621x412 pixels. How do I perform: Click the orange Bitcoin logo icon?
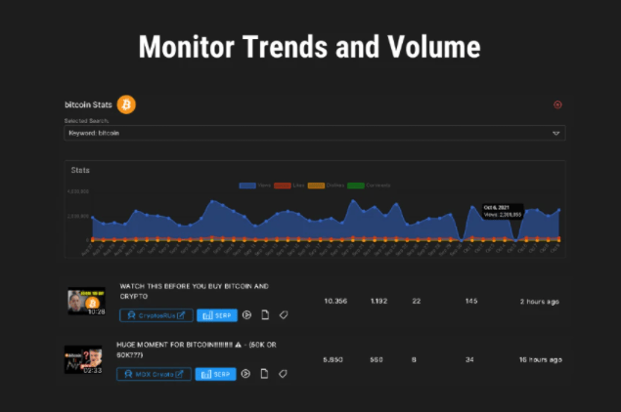point(126,103)
